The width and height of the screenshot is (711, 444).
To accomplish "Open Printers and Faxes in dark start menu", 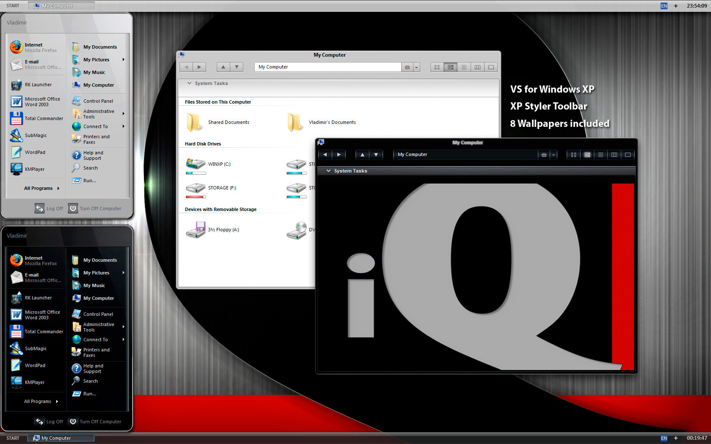I will 91,352.
